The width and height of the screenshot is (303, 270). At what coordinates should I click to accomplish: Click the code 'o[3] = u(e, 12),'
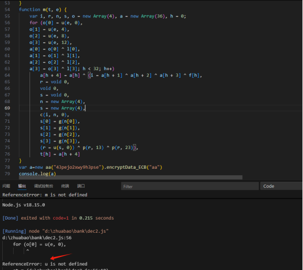[51, 42]
